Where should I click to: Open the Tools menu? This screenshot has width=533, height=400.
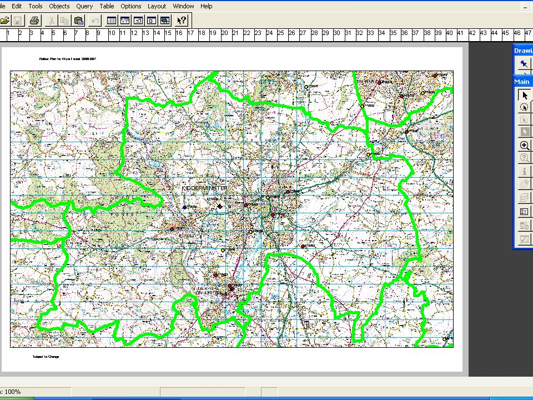pos(36,6)
